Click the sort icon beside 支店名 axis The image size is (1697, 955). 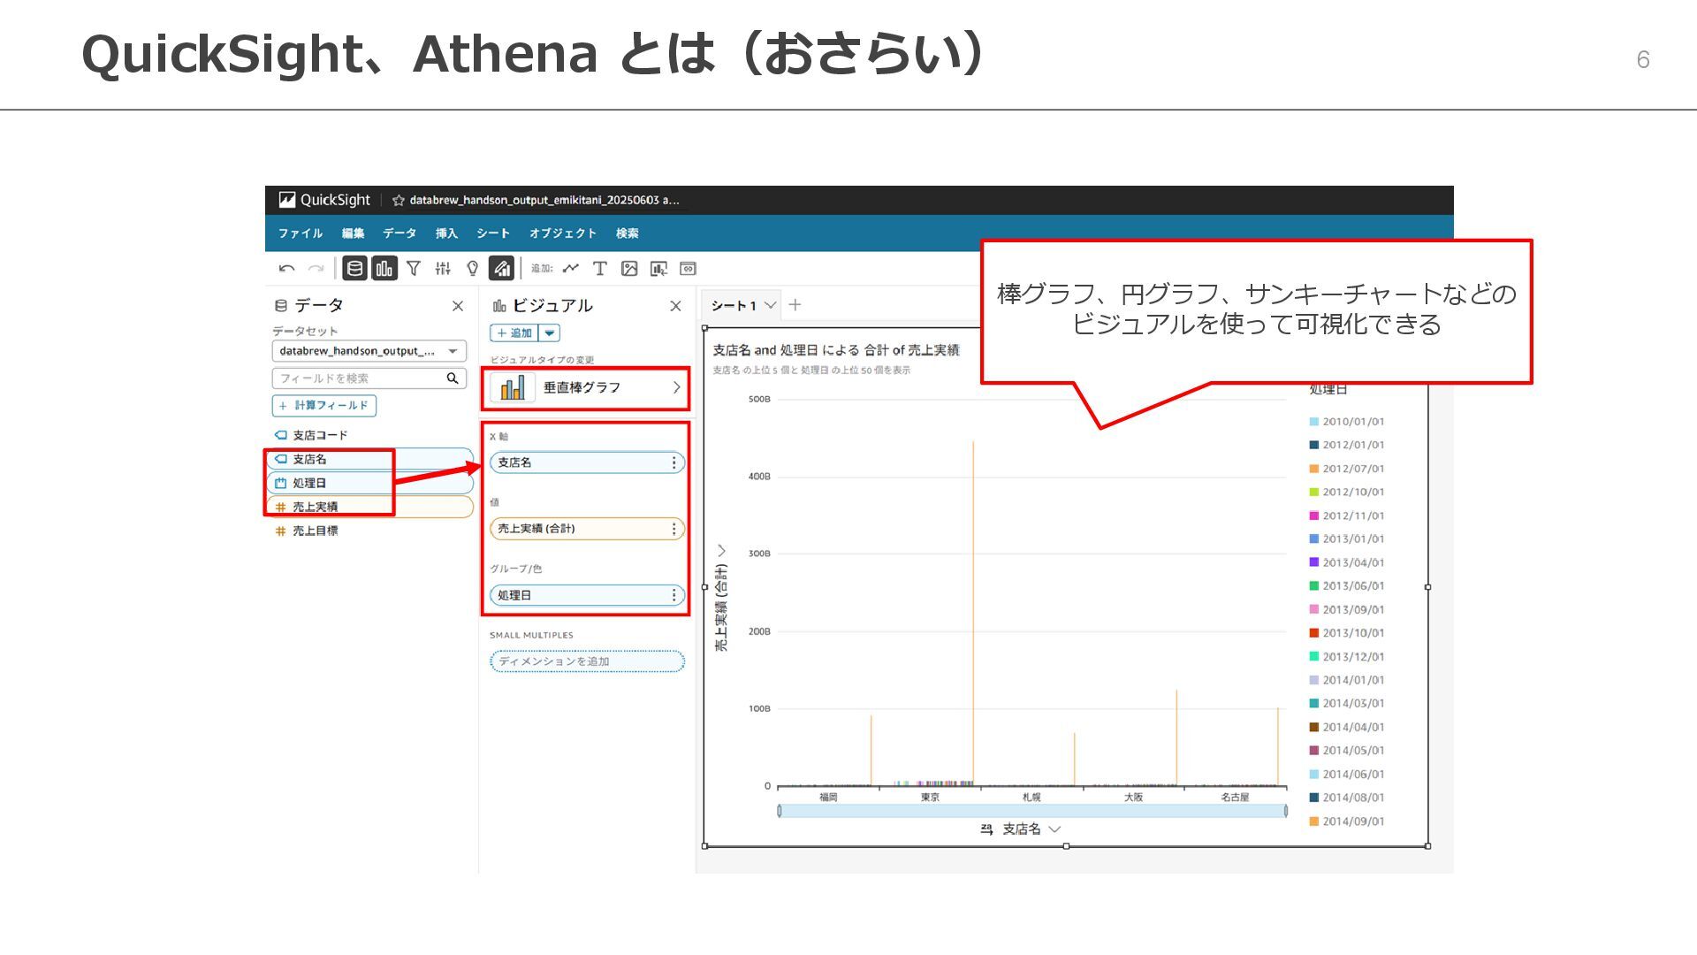987,829
